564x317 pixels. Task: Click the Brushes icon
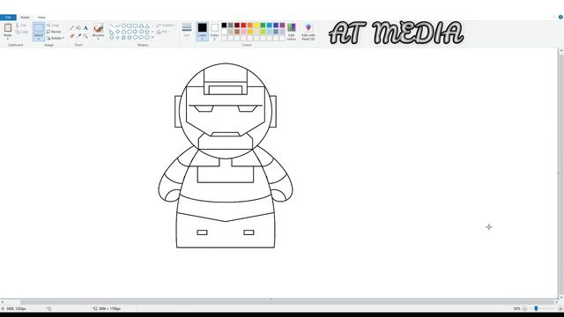point(98,28)
